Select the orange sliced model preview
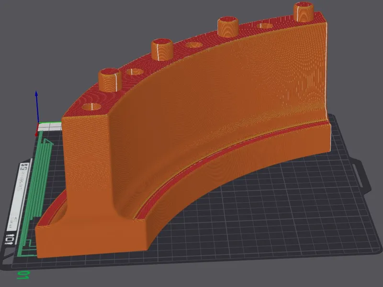 [x=183, y=129]
